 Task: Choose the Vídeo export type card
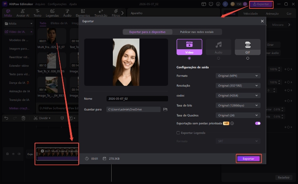pos(189,47)
